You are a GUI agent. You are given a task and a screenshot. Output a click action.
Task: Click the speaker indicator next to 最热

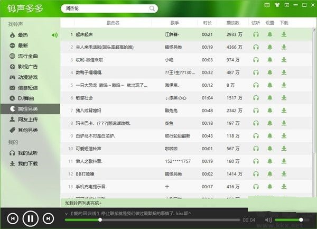click(x=54, y=35)
